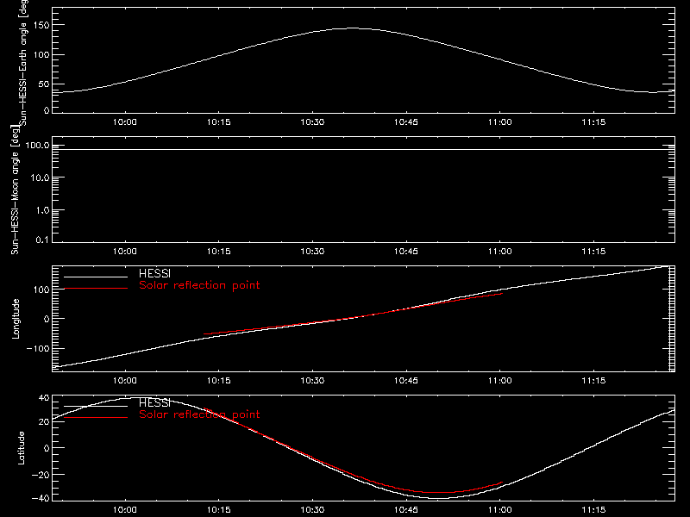This screenshot has height=517, width=690.
Task: Select HESSI legend text in Longitude plot
Action: tap(154, 273)
